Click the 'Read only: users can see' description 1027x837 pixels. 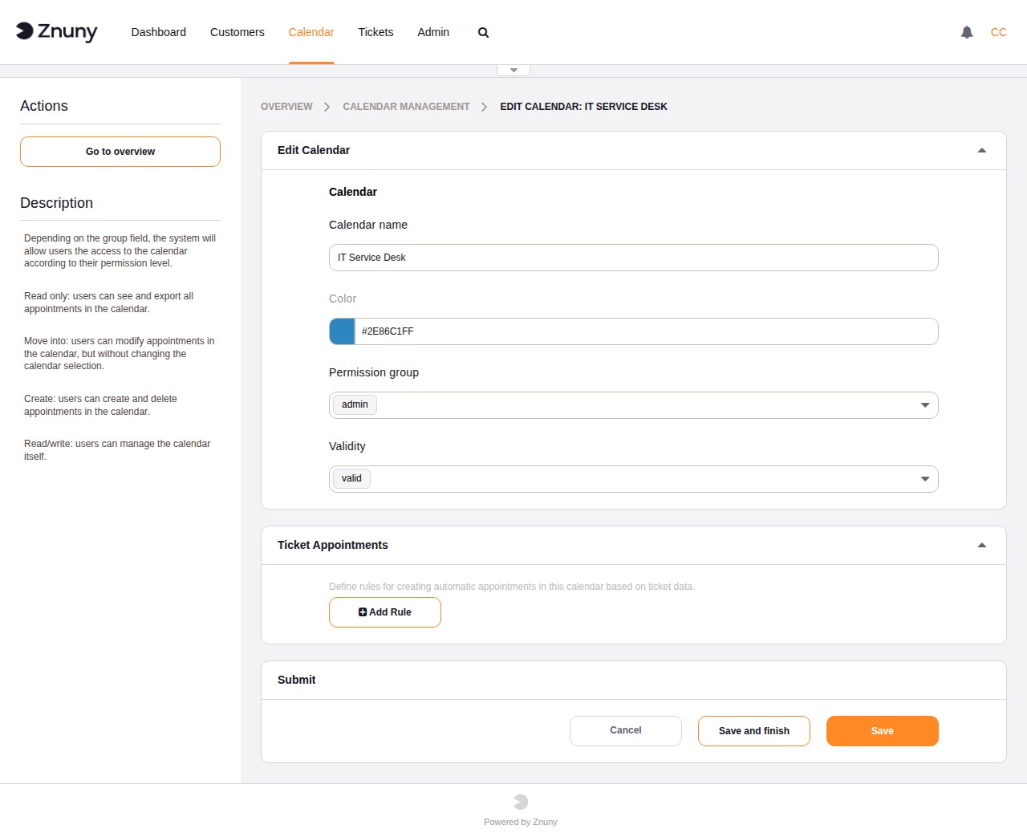coord(109,303)
